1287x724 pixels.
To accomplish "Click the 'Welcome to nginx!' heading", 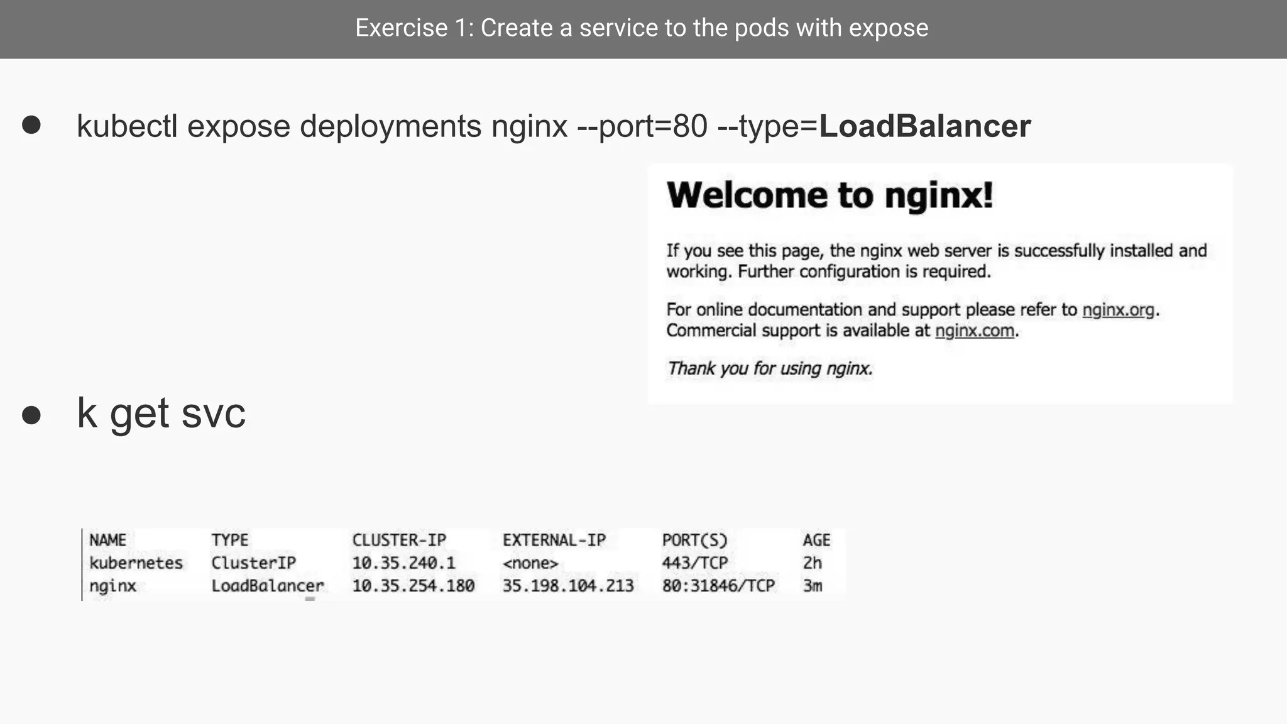I will tap(830, 195).
